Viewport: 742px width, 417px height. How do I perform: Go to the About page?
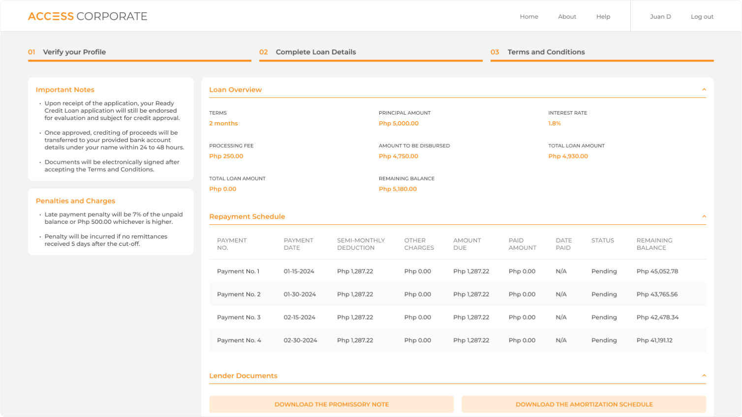click(567, 17)
